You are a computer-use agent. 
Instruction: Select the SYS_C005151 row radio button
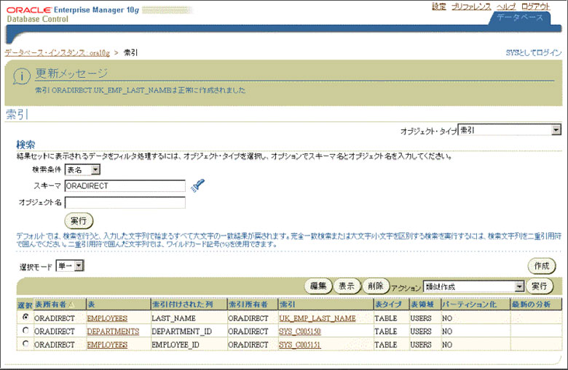pyautogui.click(x=27, y=344)
